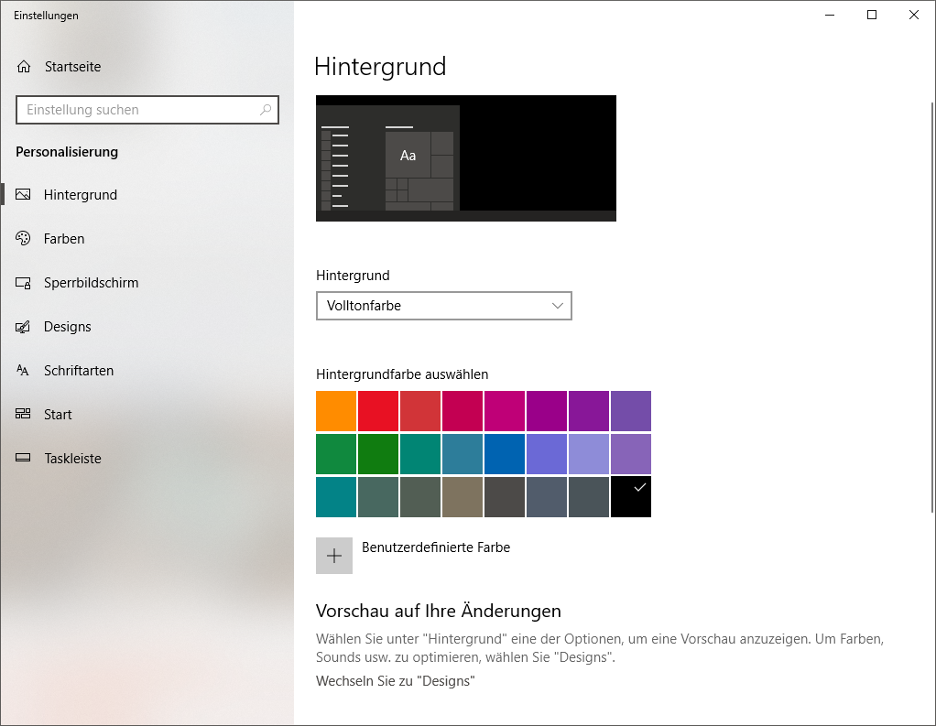
Task: Open the Hintergrund sidebar entry
Action: coord(147,194)
